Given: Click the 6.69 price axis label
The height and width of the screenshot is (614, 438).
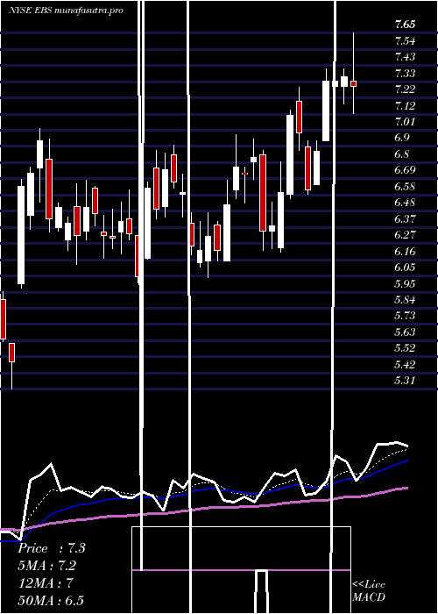Looking at the screenshot, I should point(405,170).
